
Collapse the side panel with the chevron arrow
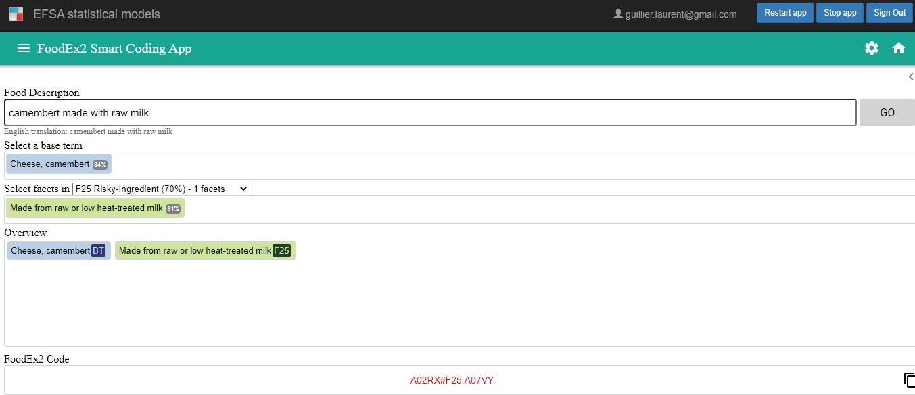[x=910, y=77]
